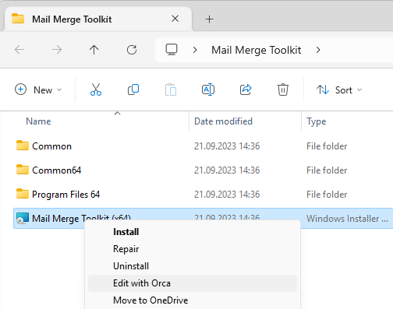Refresh the folder view

pos(132,50)
